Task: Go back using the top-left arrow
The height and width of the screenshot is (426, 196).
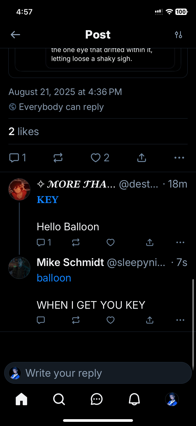Action: [x=15, y=35]
